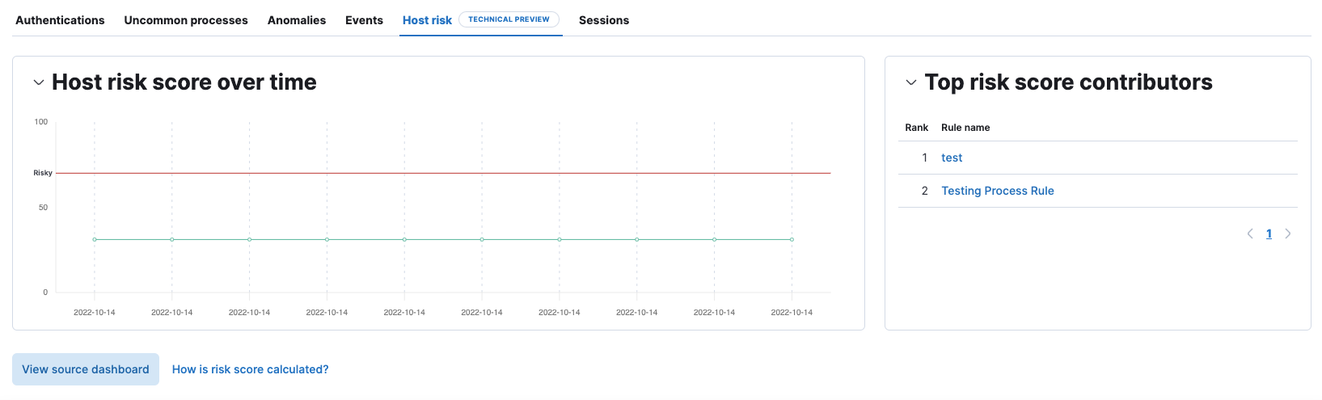Collapse the Top risk score contributors panel
Screen dimensions: 1322x400
point(911,82)
